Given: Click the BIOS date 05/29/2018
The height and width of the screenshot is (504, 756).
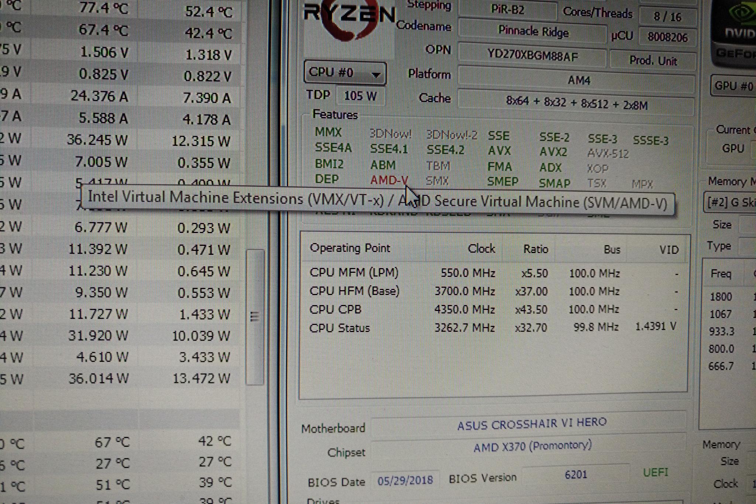Looking at the screenshot, I should [405, 480].
